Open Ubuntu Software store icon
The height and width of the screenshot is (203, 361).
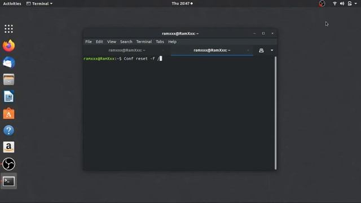click(x=9, y=113)
